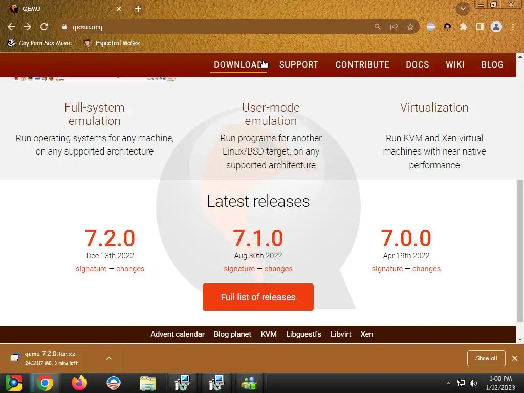
Task: Click the color flag extension icon
Action: [431, 27]
